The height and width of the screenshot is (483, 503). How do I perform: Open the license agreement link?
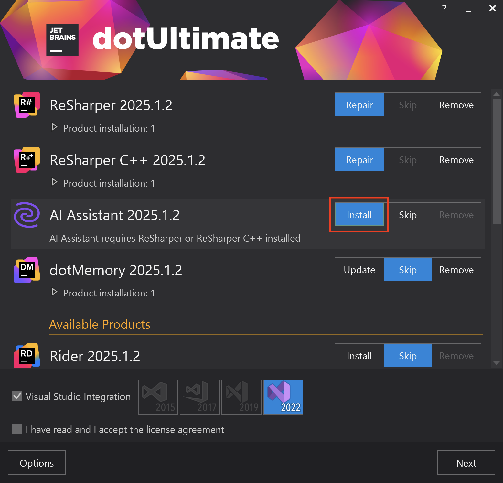point(185,429)
